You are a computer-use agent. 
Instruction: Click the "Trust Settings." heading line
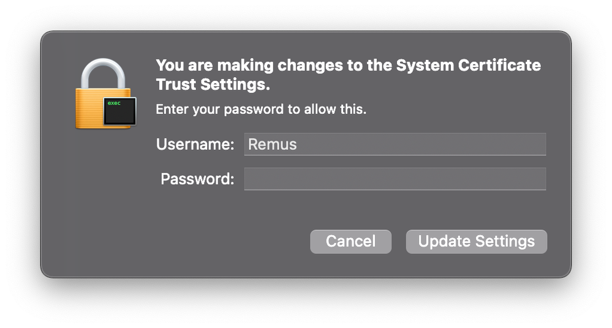[x=213, y=84]
